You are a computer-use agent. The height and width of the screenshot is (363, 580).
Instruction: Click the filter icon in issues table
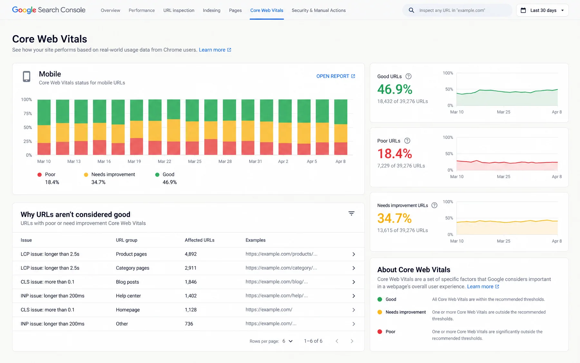tap(352, 214)
